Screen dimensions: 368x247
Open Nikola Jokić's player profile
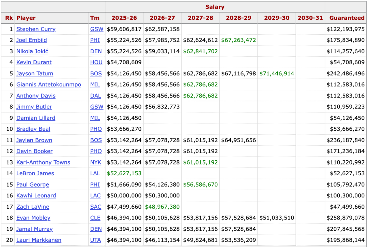pos(32,51)
